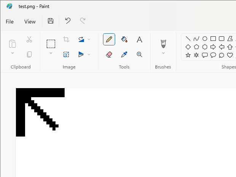Click the Save floppy disk icon
This screenshot has height=177, width=236.
point(51,21)
